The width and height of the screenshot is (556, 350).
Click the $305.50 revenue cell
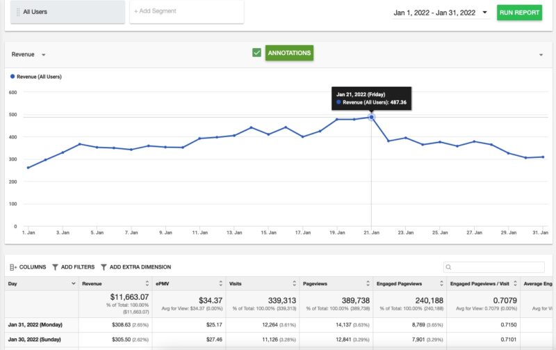(x=121, y=340)
